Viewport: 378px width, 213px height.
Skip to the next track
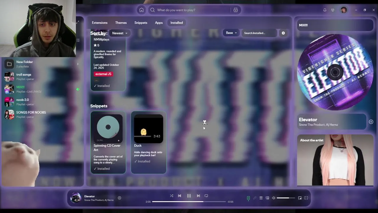[198, 196]
